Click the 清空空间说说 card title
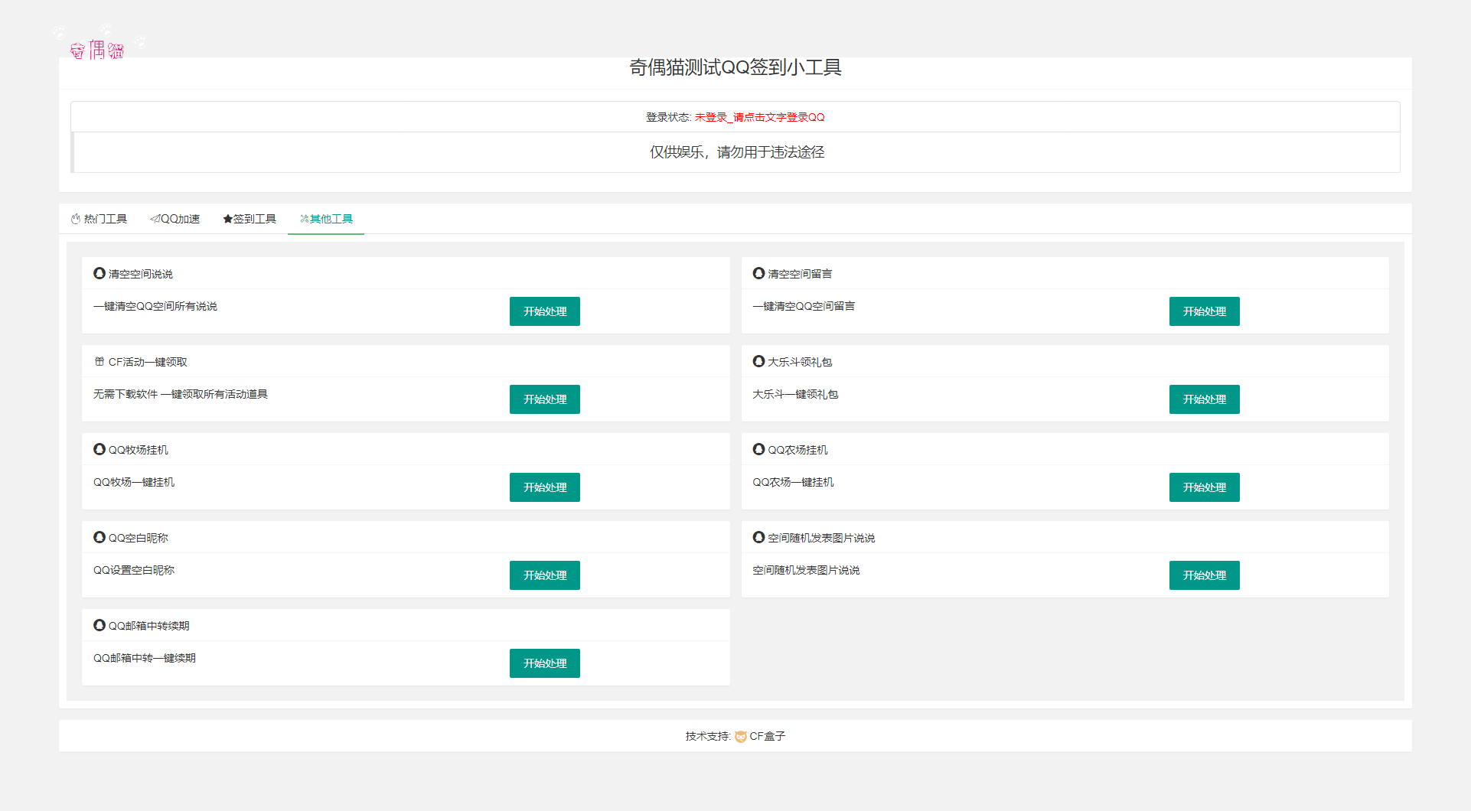The image size is (1471, 811). [x=141, y=274]
